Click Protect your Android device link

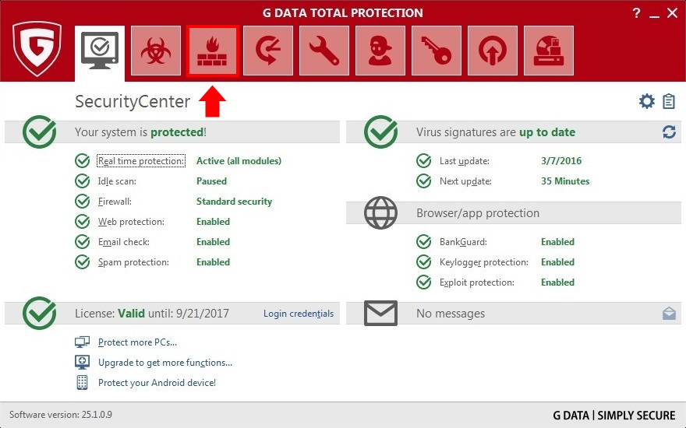coord(157,383)
